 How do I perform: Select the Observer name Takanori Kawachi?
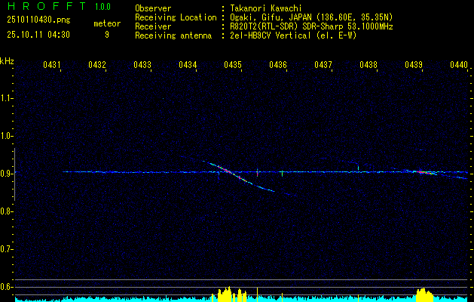[x=264, y=8]
